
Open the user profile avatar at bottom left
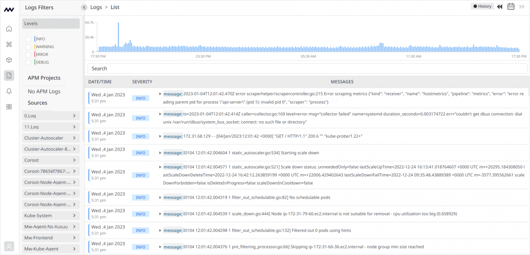9,246
